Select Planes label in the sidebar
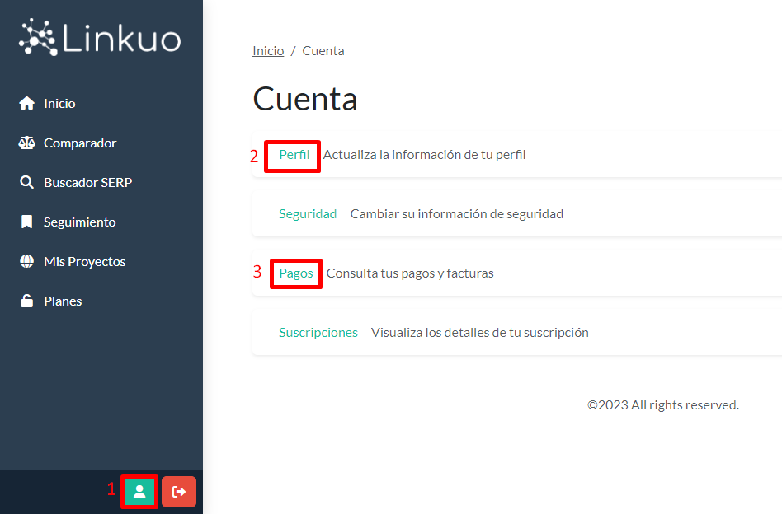 click(x=63, y=301)
